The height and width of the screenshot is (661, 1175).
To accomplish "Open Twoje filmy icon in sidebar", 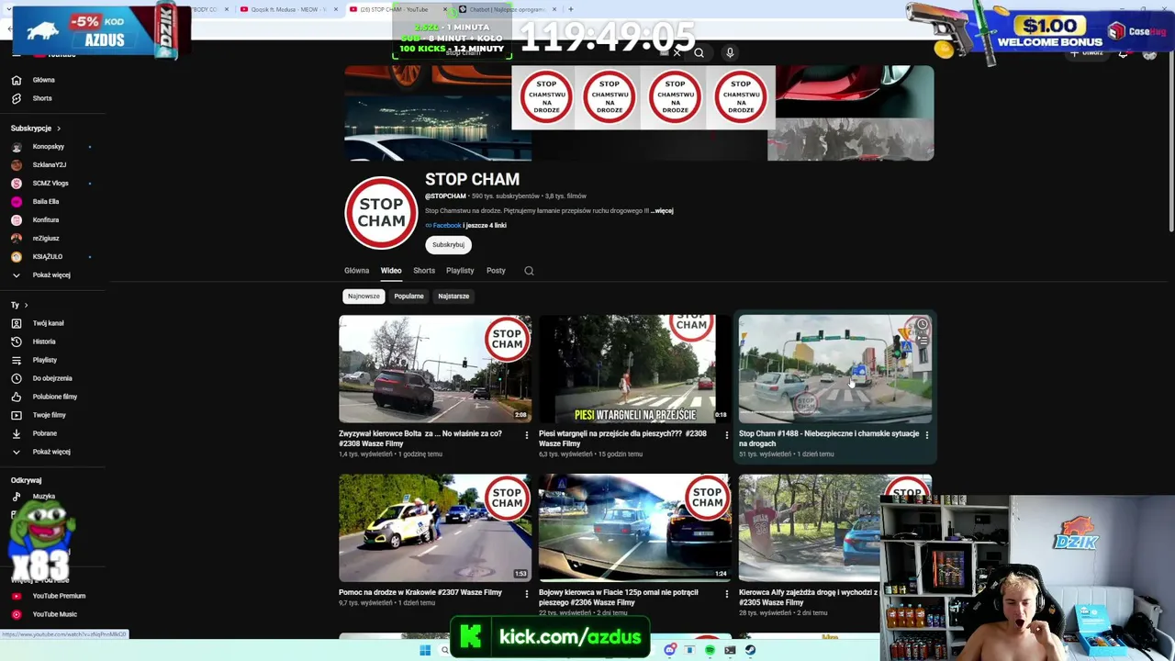I will tap(17, 415).
